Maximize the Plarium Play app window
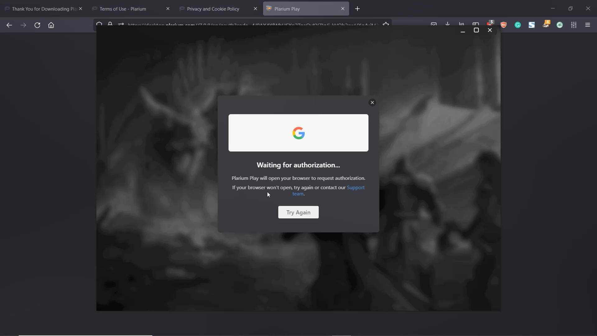Viewport: 597px width, 336px height. pyautogui.click(x=476, y=30)
